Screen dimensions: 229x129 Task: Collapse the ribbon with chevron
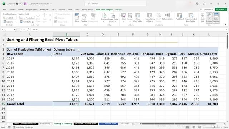pos(226,24)
